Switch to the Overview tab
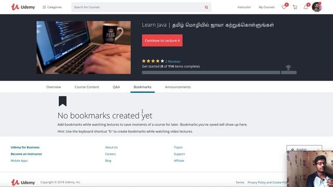 [x=54, y=87]
